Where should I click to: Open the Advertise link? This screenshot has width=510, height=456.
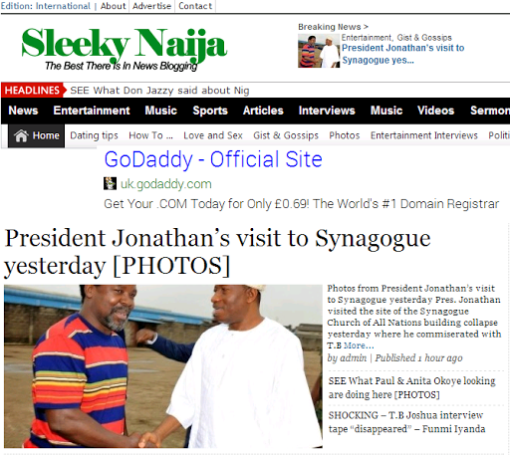[151, 6]
